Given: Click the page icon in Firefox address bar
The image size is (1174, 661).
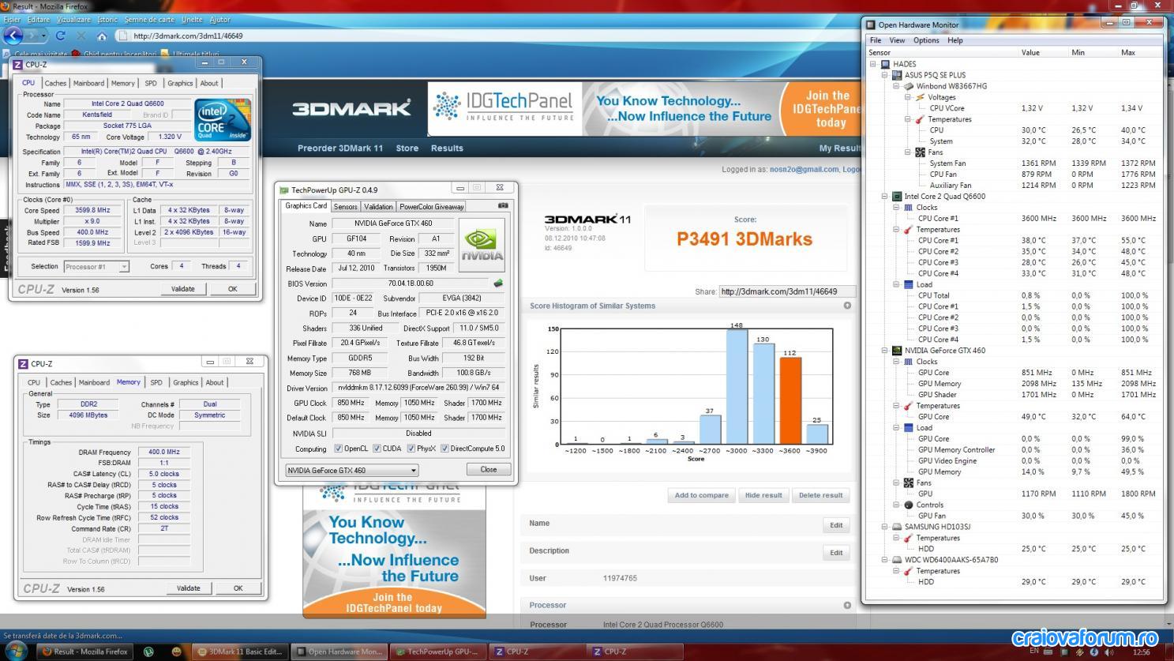Looking at the screenshot, I should (122, 36).
